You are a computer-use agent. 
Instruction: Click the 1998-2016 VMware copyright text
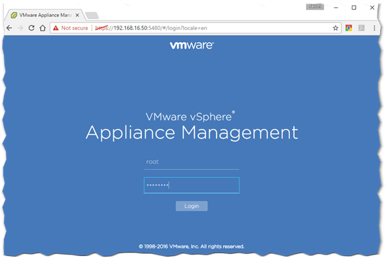tap(191, 246)
